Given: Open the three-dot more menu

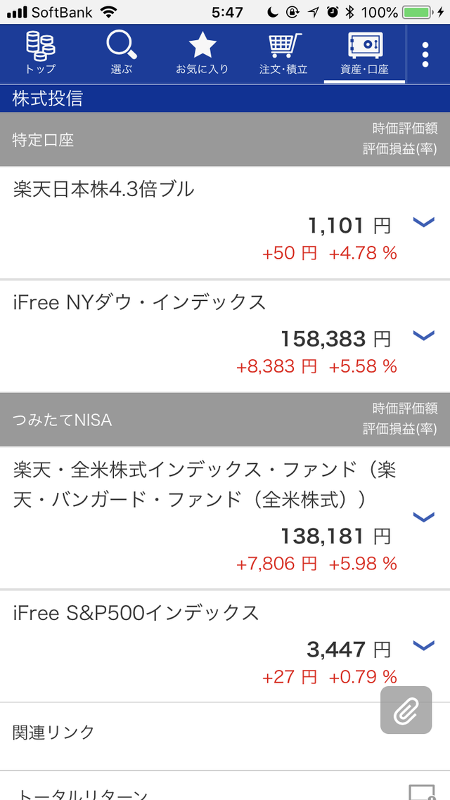Looking at the screenshot, I should click(x=425, y=55).
